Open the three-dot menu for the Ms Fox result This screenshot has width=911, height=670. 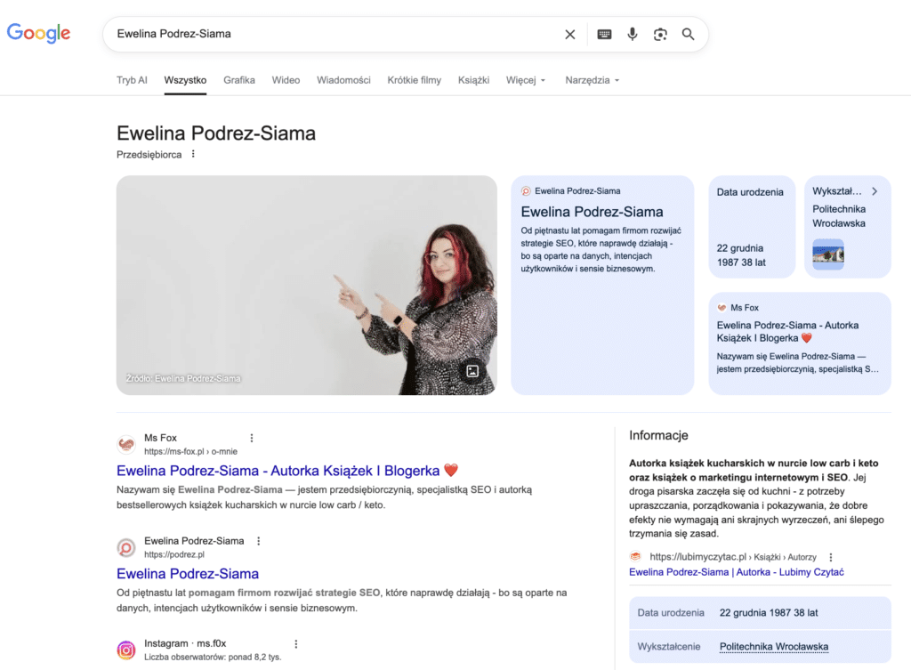pos(252,438)
